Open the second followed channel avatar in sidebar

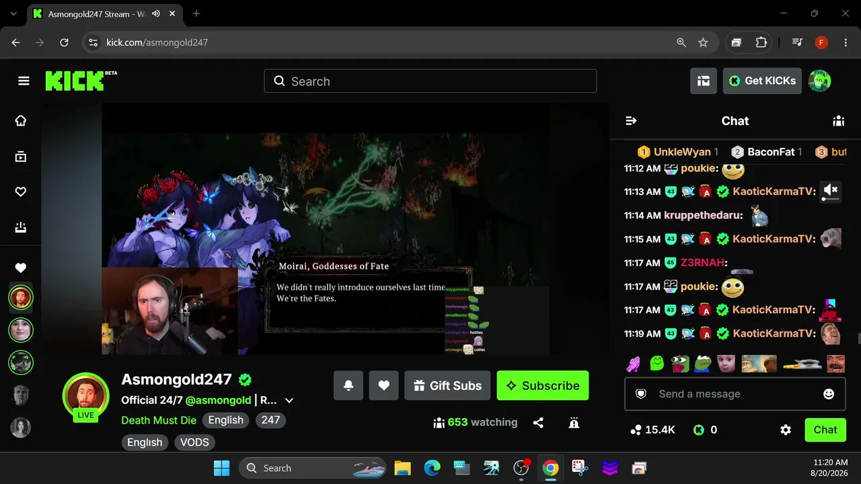[x=21, y=330]
